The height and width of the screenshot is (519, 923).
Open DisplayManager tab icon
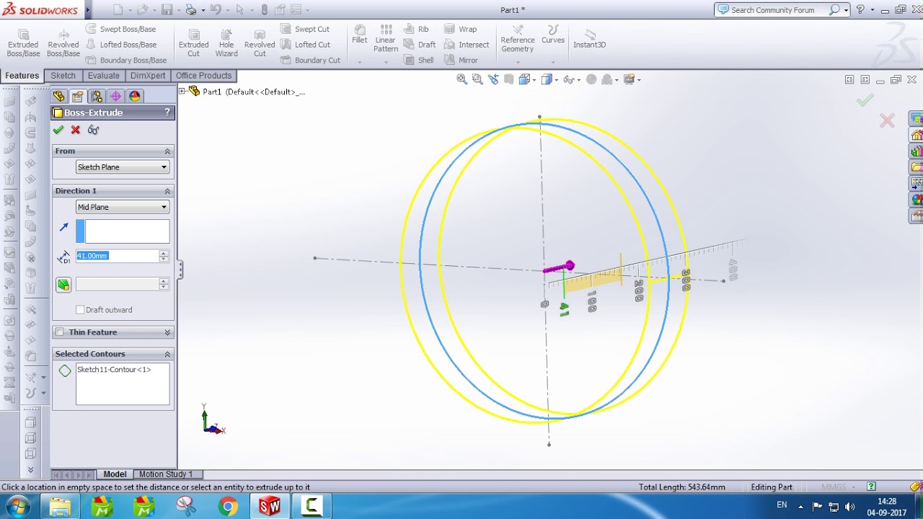(x=134, y=96)
